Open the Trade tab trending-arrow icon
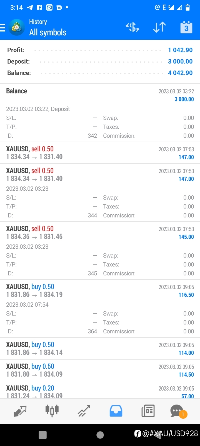The height and width of the screenshot is (446, 200). 84,411
